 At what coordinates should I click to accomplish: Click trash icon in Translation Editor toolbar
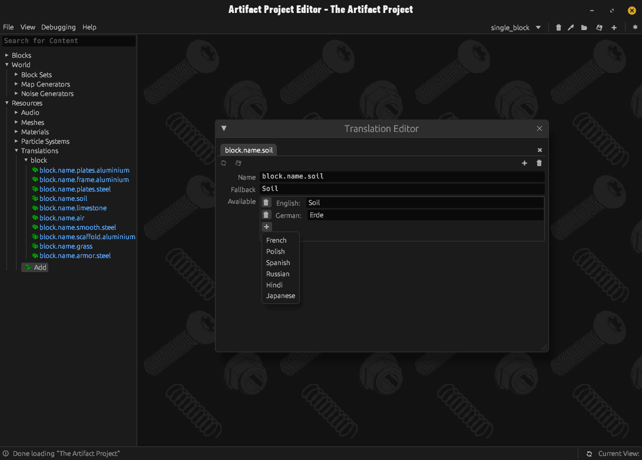point(539,163)
